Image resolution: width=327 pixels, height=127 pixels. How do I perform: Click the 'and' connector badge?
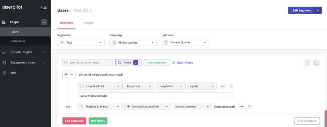68,107
